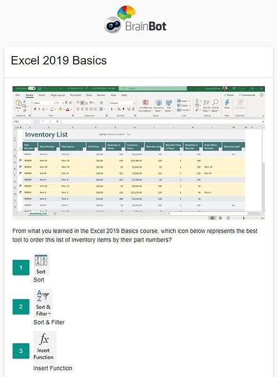Click the Sort ZA/AZ icon

tap(41, 260)
